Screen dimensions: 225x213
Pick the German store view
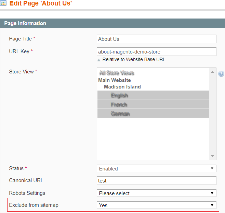[x=120, y=114]
